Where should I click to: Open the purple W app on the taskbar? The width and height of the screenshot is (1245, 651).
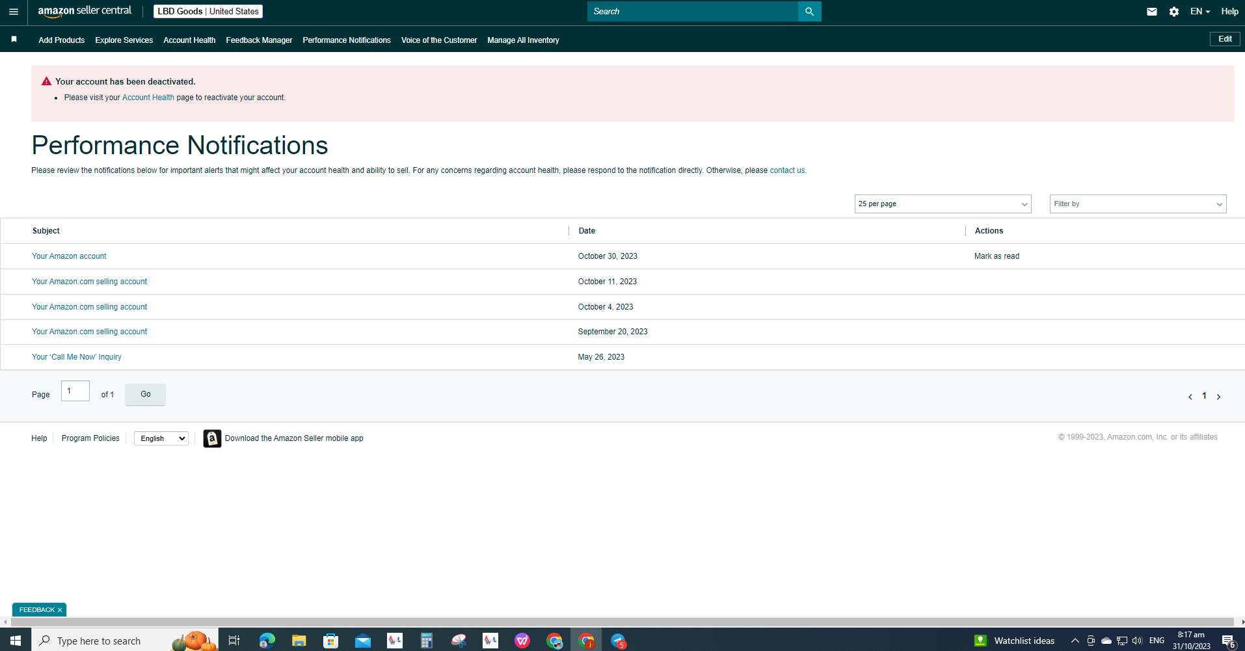(522, 641)
